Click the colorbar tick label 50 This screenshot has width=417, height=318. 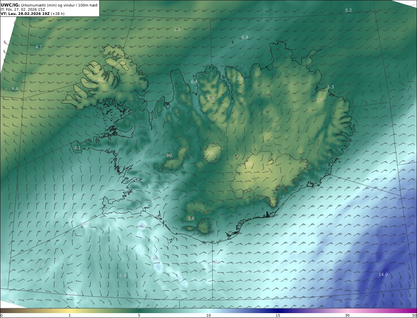tap(414, 315)
